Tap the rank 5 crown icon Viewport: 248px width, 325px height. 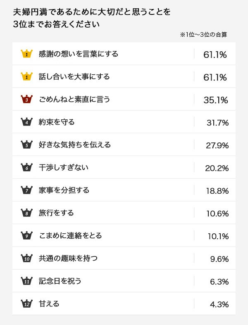coord(26,145)
